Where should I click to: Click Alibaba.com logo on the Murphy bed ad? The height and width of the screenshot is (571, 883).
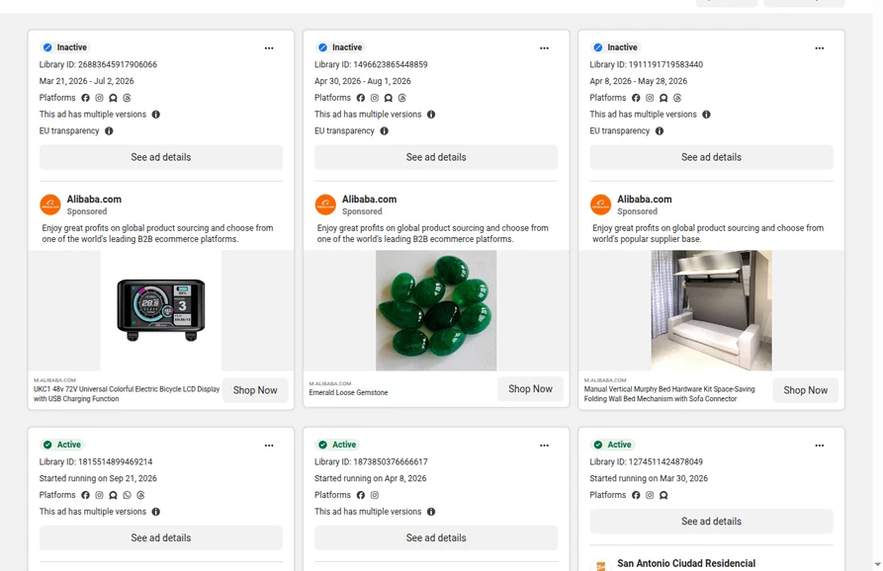[601, 204]
